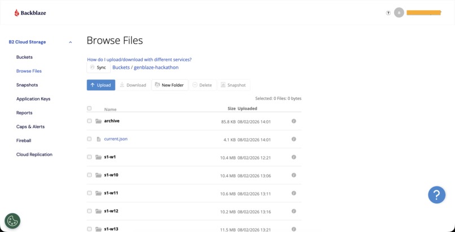Screen dimensions: 455x232
Task: Click the s1-w10 folder icon
Action: click(98, 175)
